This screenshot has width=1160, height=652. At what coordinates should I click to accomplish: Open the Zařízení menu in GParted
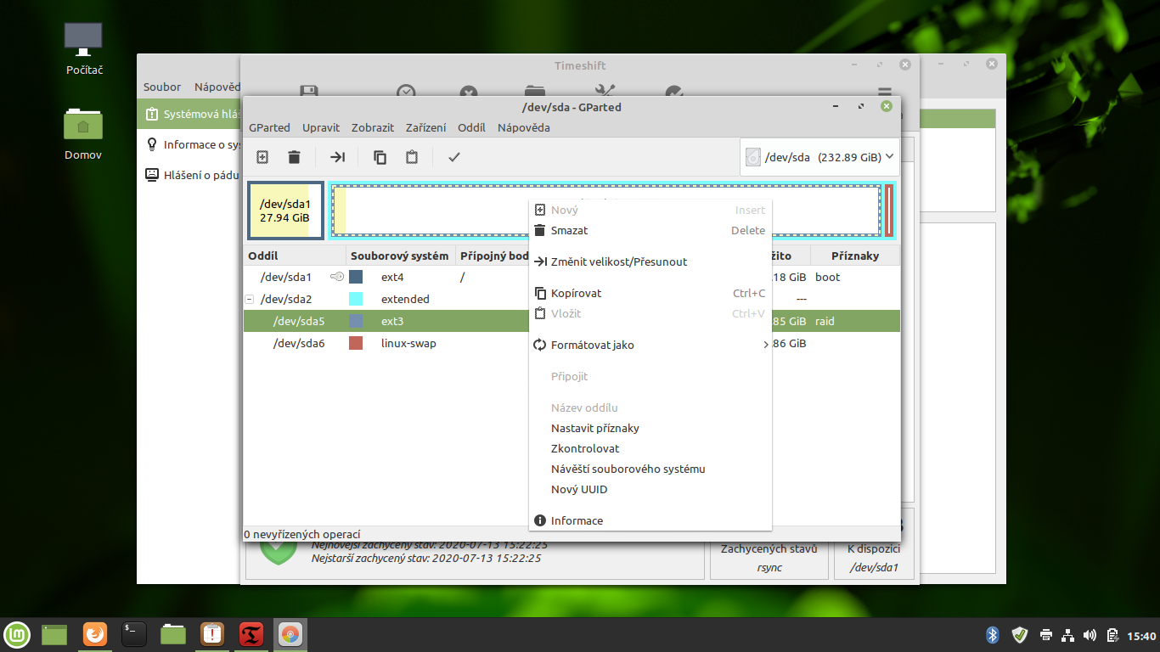coord(425,127)
